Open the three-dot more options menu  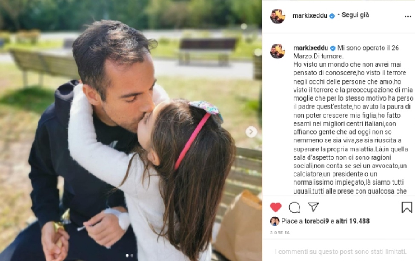[408, 17]
